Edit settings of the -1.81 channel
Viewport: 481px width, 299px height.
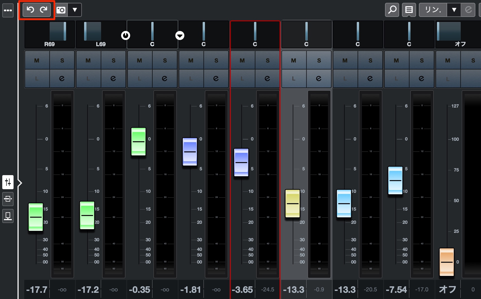(216, 79)
